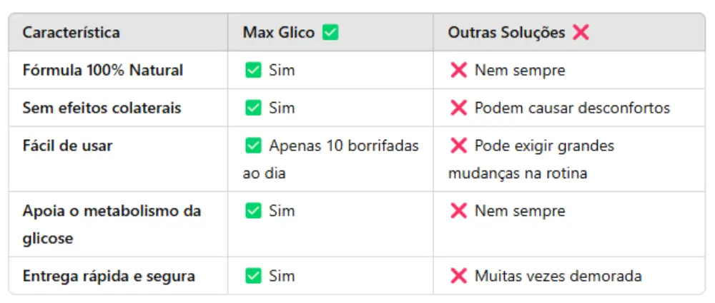Click green check in Entrega rápida row
715x303 pixels.
coord(253,276)
